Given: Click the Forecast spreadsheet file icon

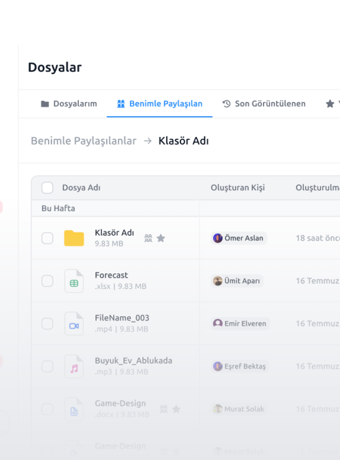Looking at the screenshot, I should tap(74, 281).
